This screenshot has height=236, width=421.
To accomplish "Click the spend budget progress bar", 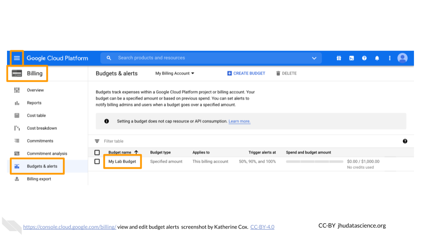I will point(314,162).
